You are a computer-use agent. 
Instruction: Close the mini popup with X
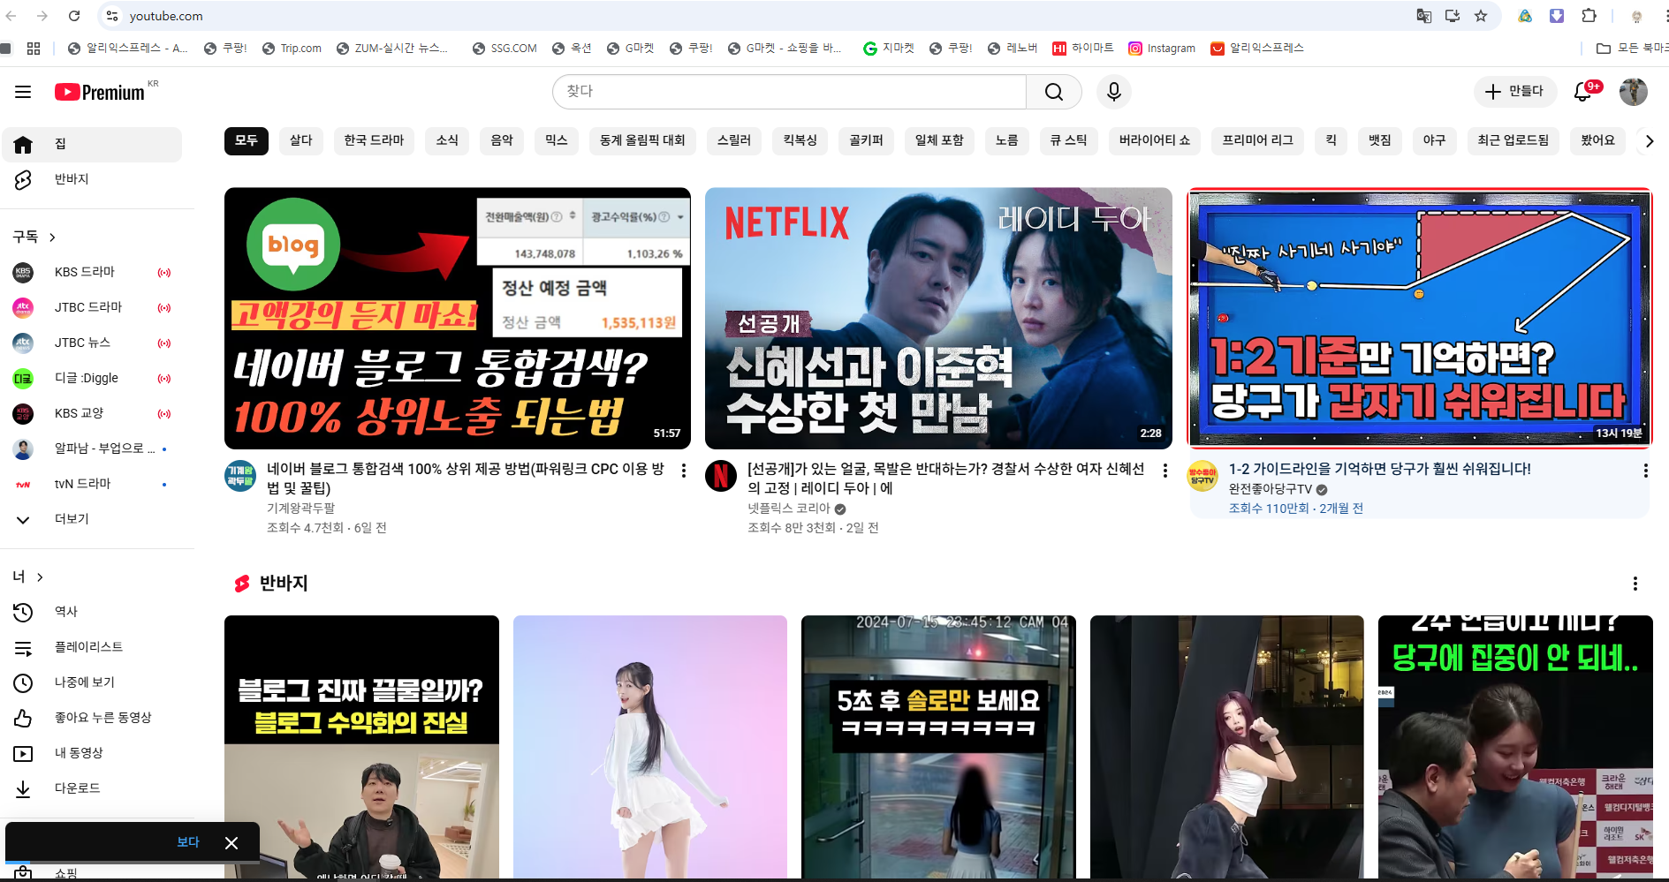[x=231, y=843]
